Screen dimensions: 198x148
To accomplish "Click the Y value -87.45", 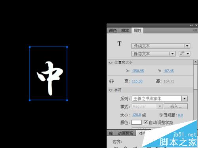I will (169, 71).
